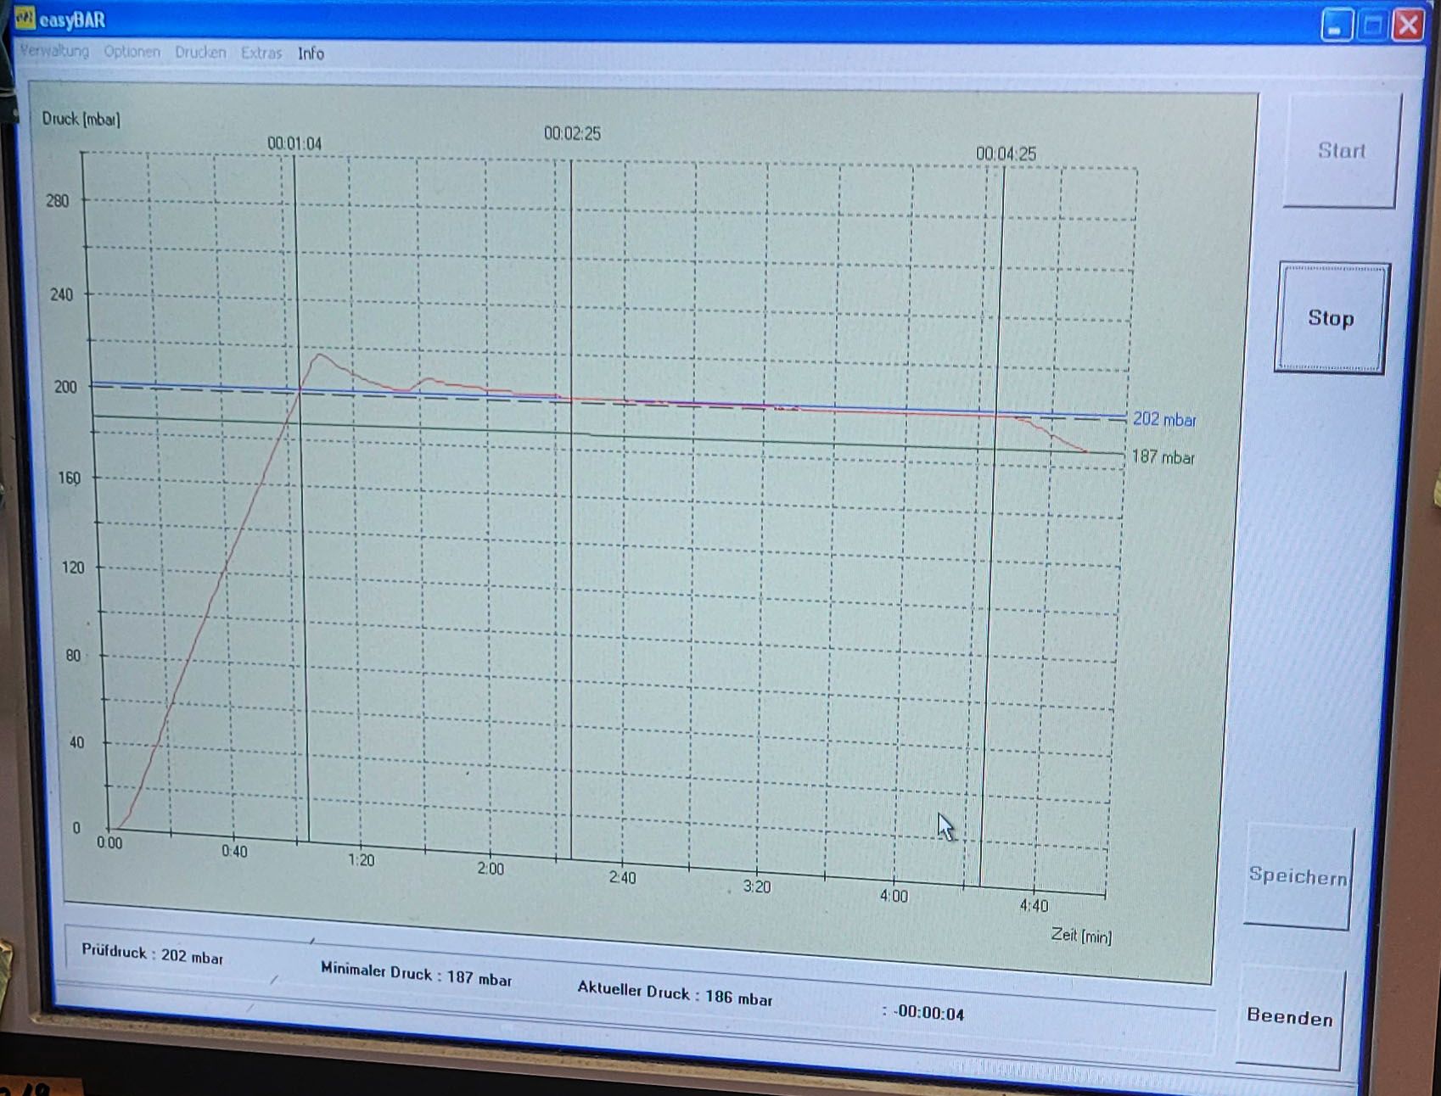
Task: Stop the running pressure measurement
Action: tap(1331, 318)
